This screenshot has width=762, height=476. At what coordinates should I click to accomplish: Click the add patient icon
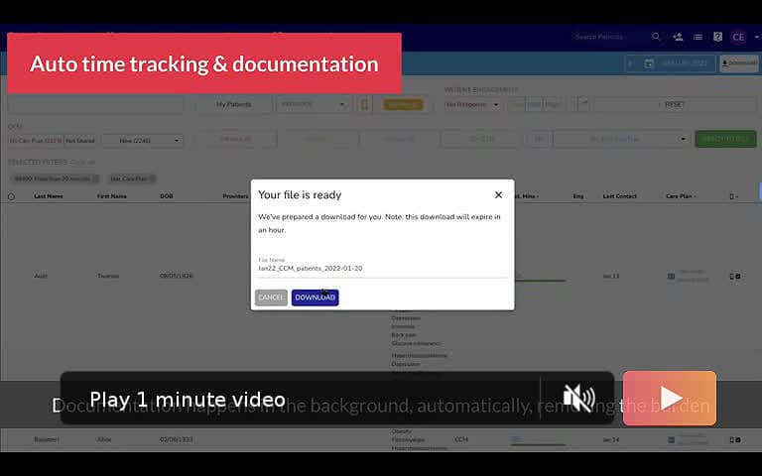678,37
